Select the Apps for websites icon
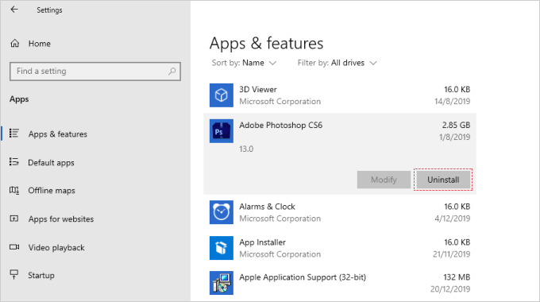 tap(14, 219)
